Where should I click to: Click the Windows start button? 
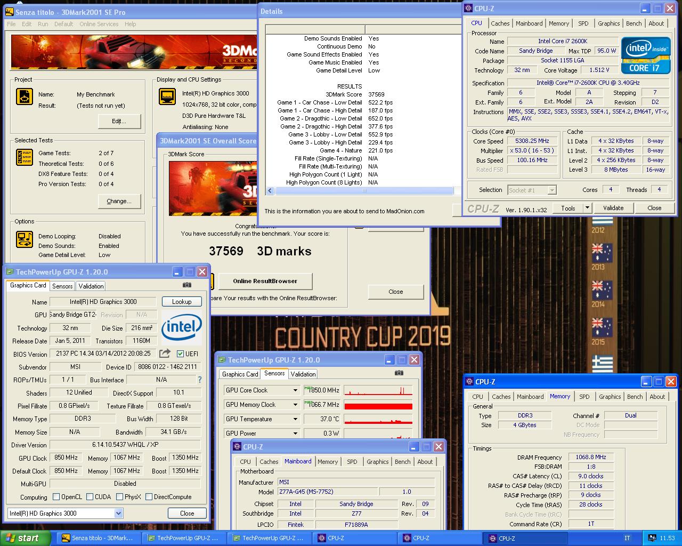click(25, 538)
